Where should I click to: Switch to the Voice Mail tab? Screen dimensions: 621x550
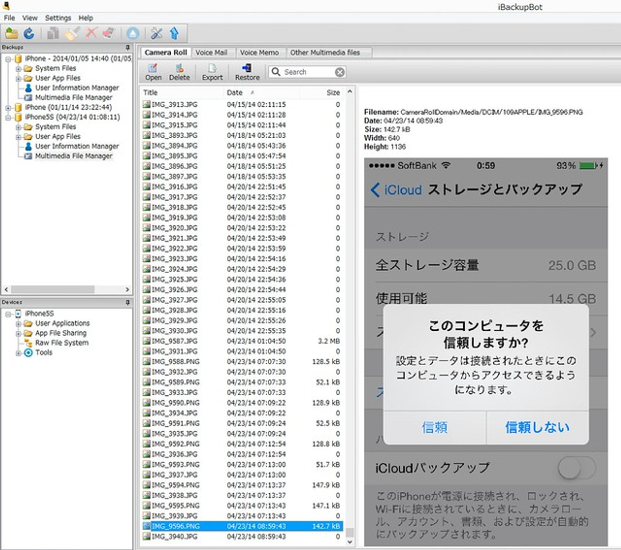[x=211, y=52]
